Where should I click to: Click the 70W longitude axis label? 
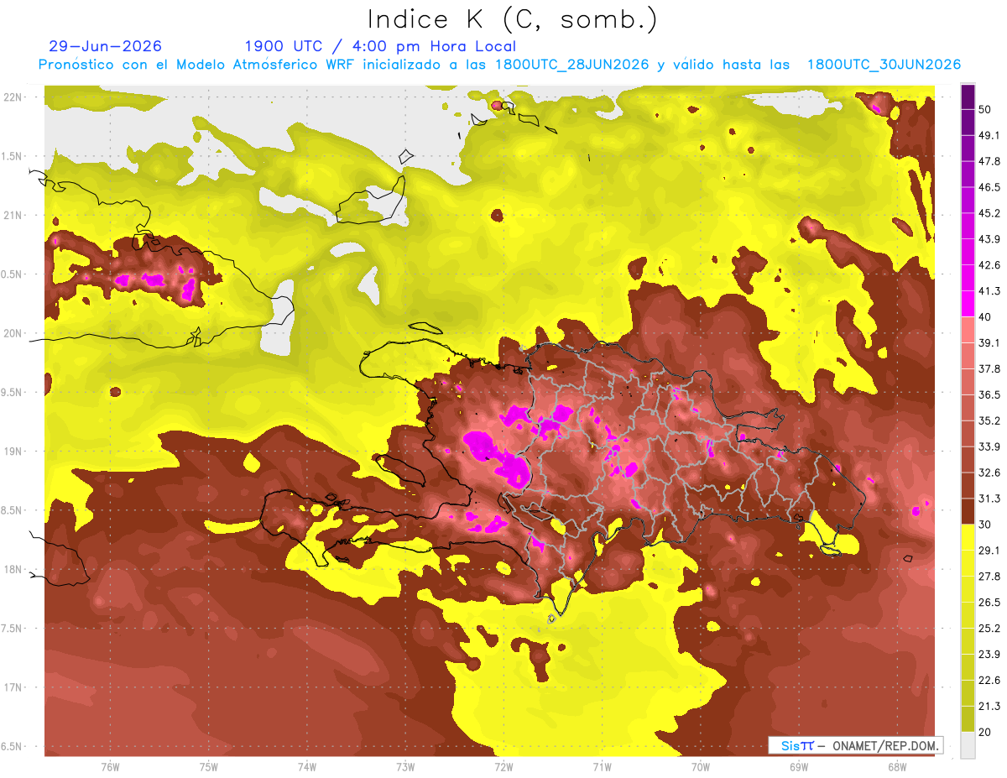click(x=700, y=766)
